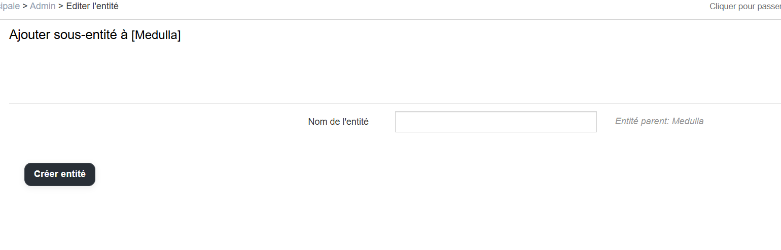
Task: Place cursor in the entity name input
Action: [495, 122]
